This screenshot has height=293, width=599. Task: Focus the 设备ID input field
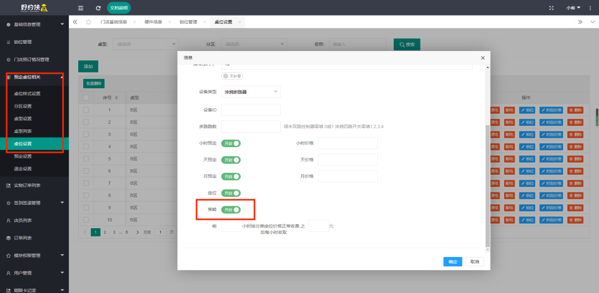(251, 110)
